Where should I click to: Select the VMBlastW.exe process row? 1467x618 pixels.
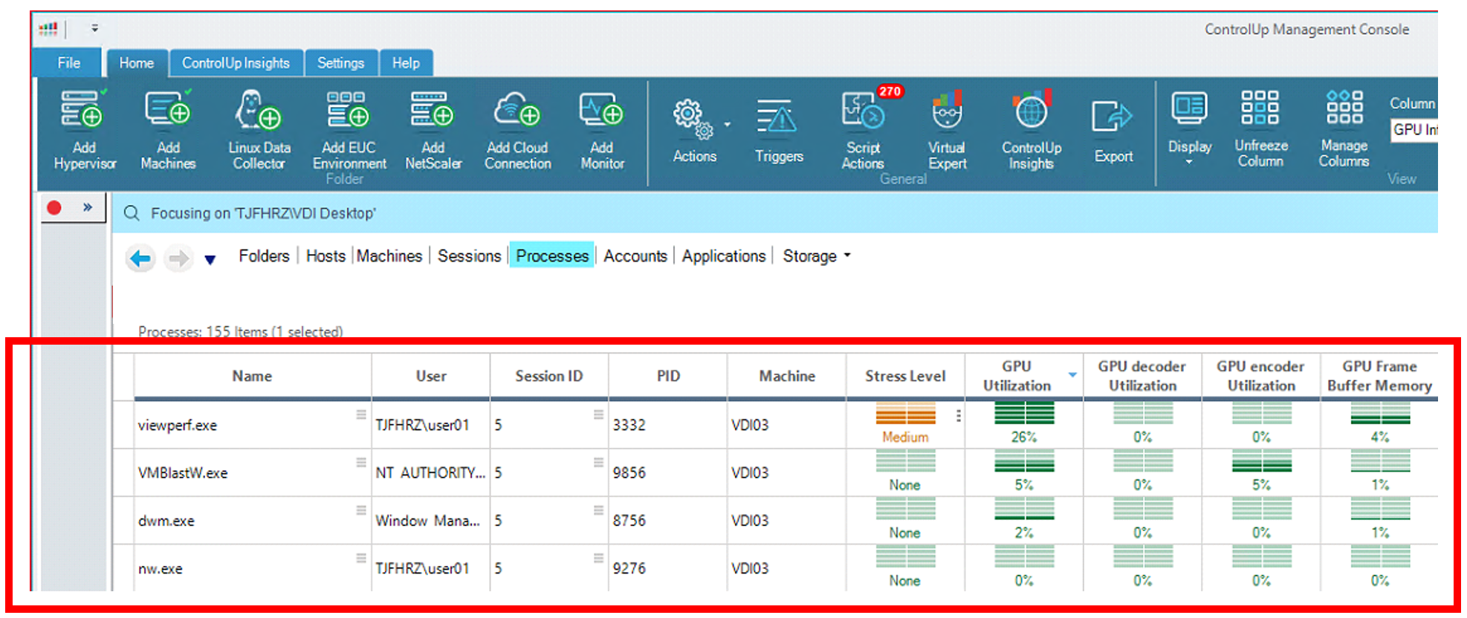(x=776, y=473)
